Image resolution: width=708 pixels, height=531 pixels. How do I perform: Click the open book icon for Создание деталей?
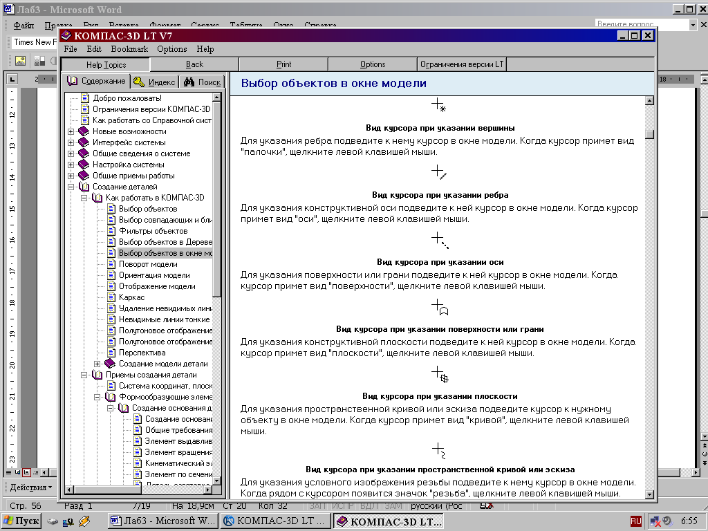pos(84,187)
